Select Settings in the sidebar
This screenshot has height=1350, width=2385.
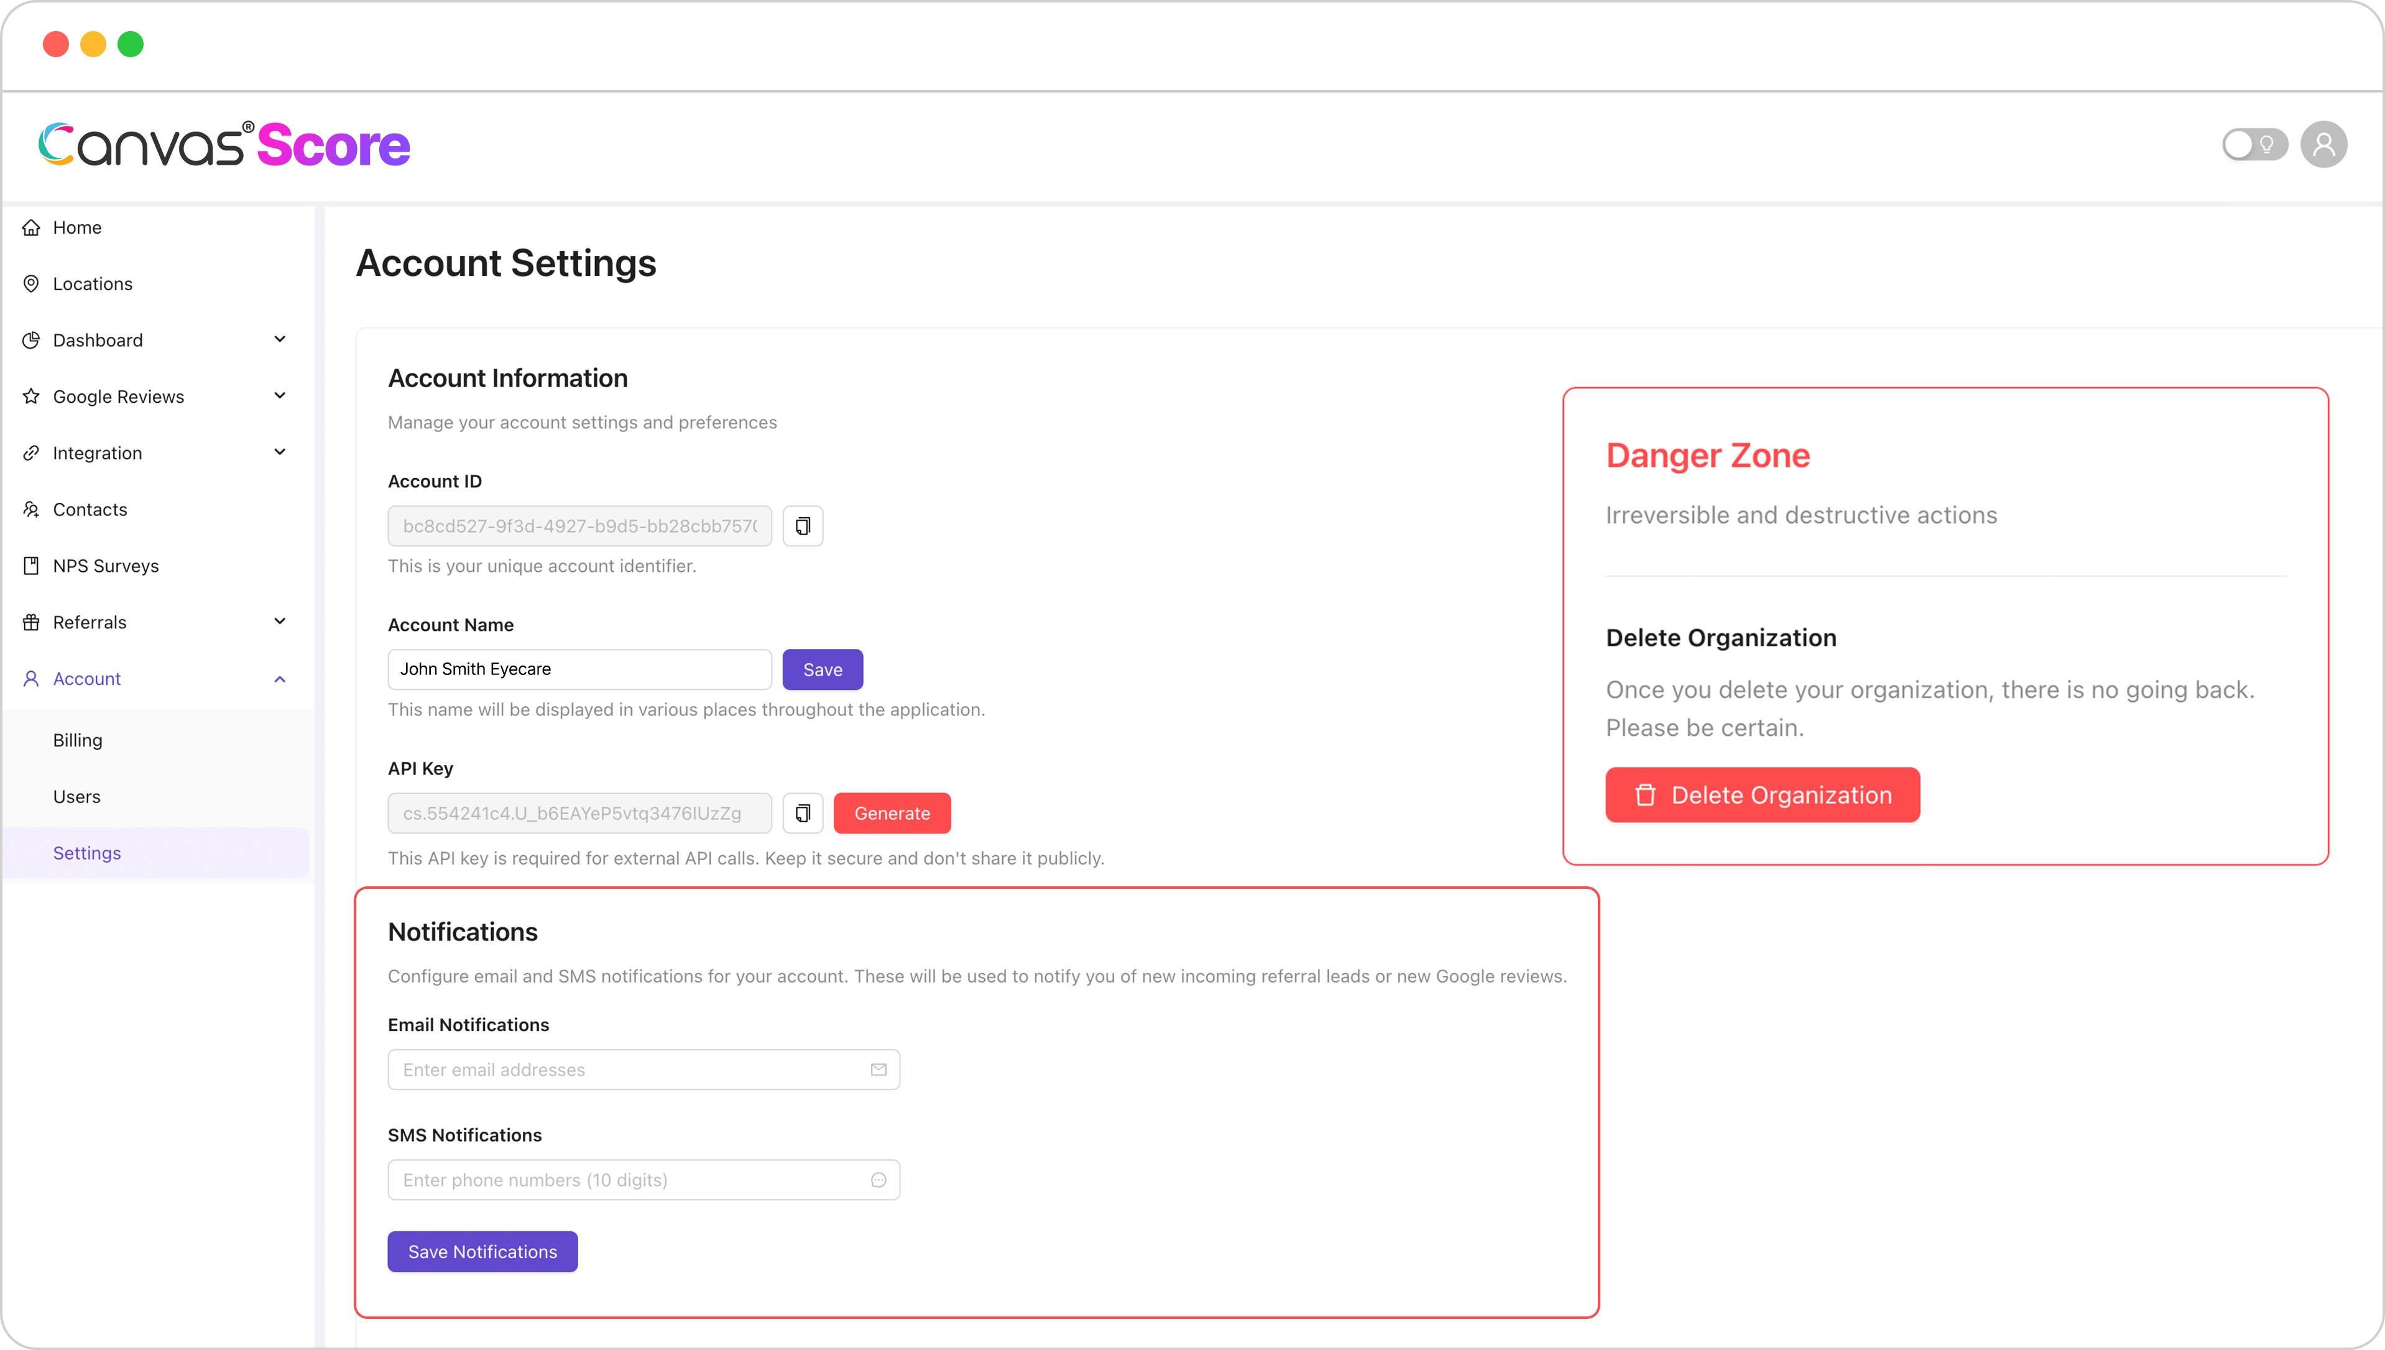[x=156, y=853]
